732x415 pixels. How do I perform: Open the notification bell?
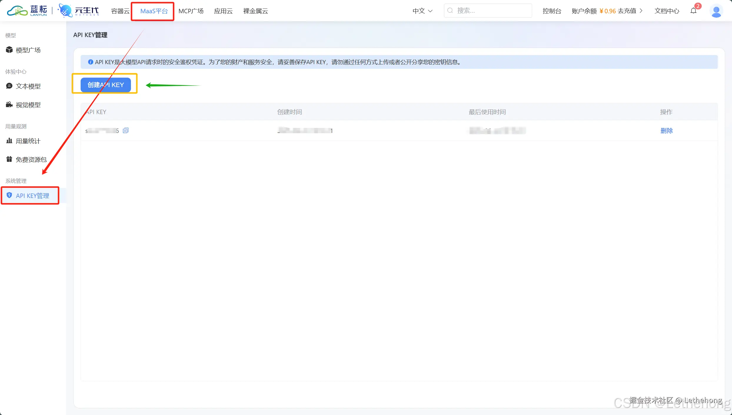pos(693,11)
